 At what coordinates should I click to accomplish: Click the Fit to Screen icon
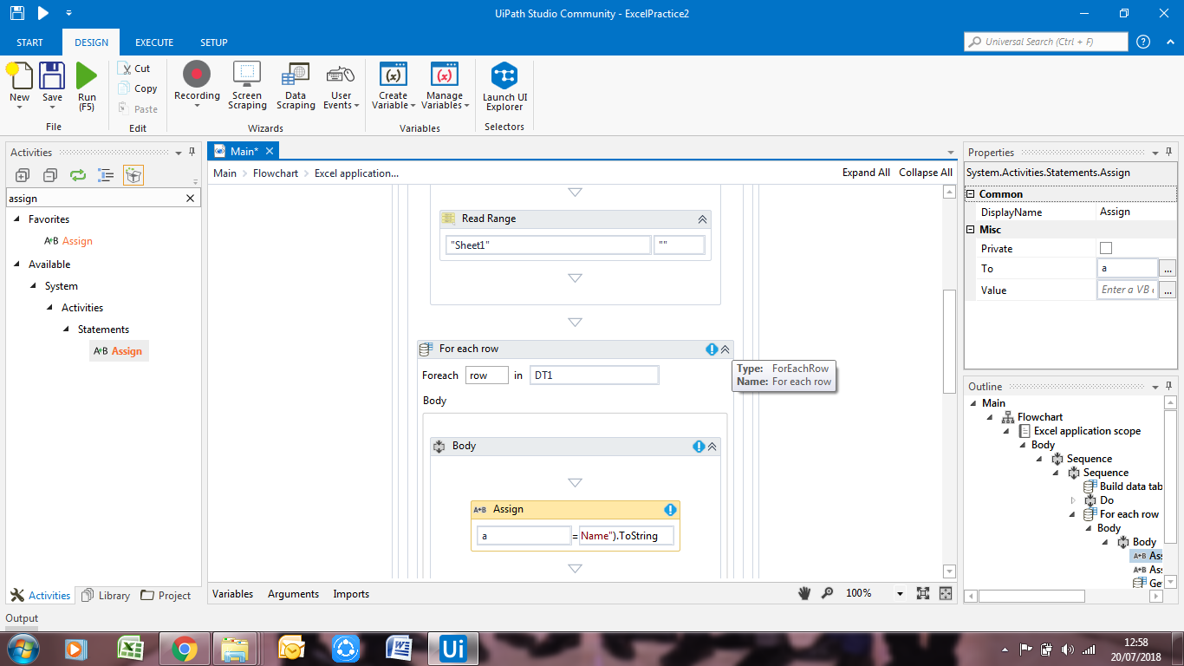[923, 593]
